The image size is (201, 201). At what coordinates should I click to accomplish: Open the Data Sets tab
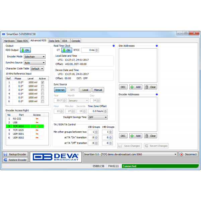coord(54,41)
